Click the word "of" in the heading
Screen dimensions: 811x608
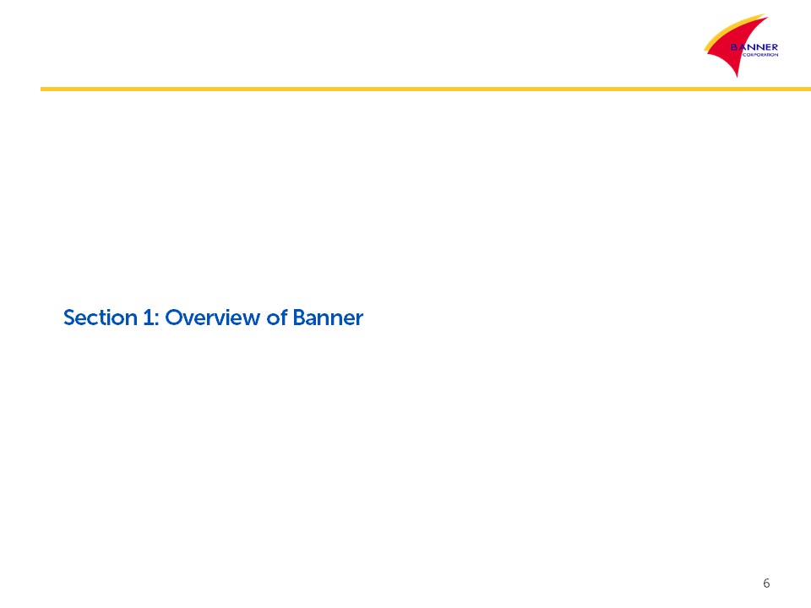pyautogui.click(x=279, y=318)
